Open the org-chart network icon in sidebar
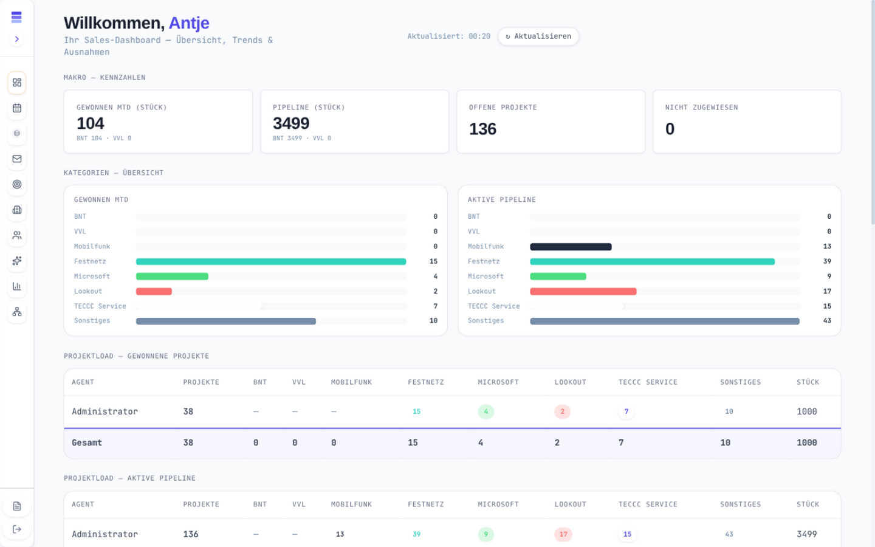 [17, 312]
